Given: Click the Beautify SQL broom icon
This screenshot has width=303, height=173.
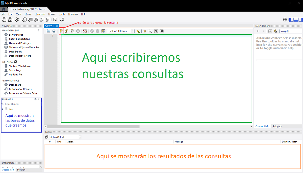Looking at the screenshot, I should [x=144, y=31].
